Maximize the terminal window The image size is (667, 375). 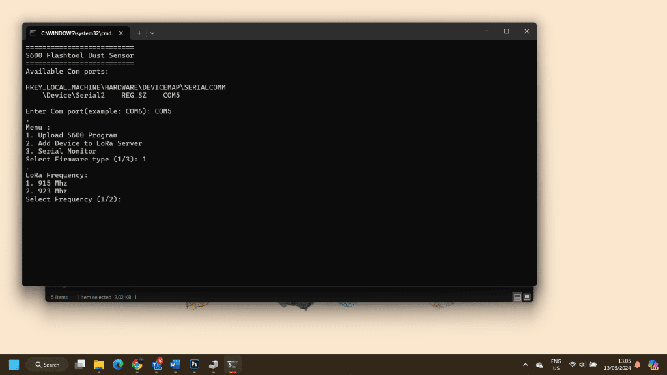(506, 31)
